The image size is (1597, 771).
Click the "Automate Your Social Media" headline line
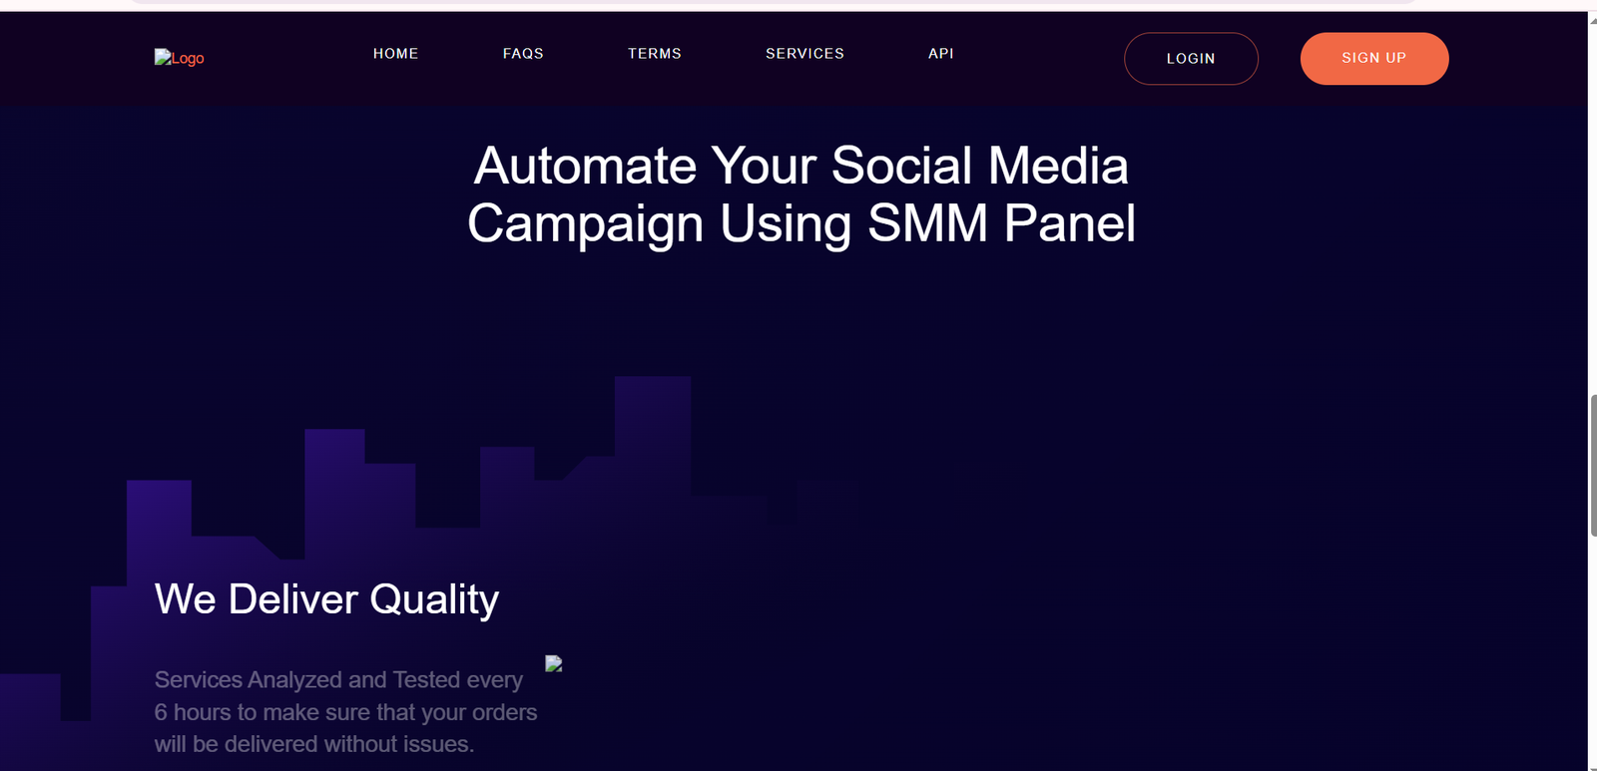[x=801, y=166]
